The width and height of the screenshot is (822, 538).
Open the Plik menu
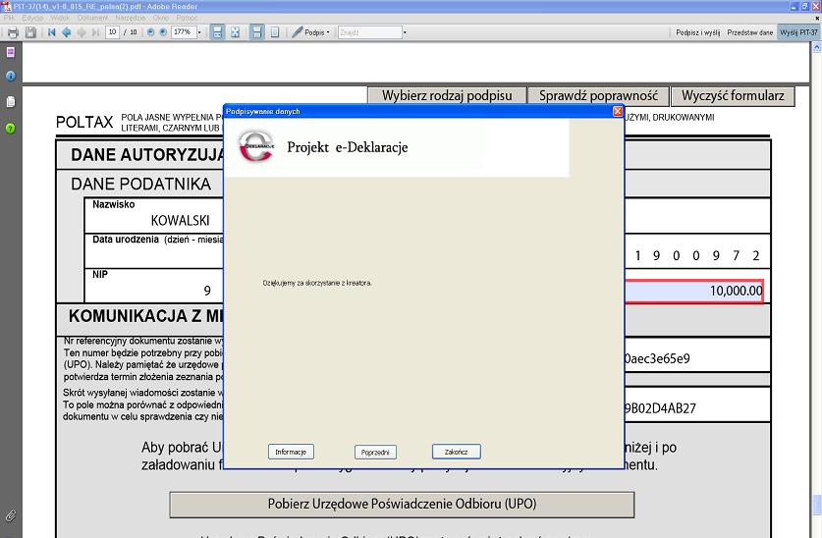9,18
